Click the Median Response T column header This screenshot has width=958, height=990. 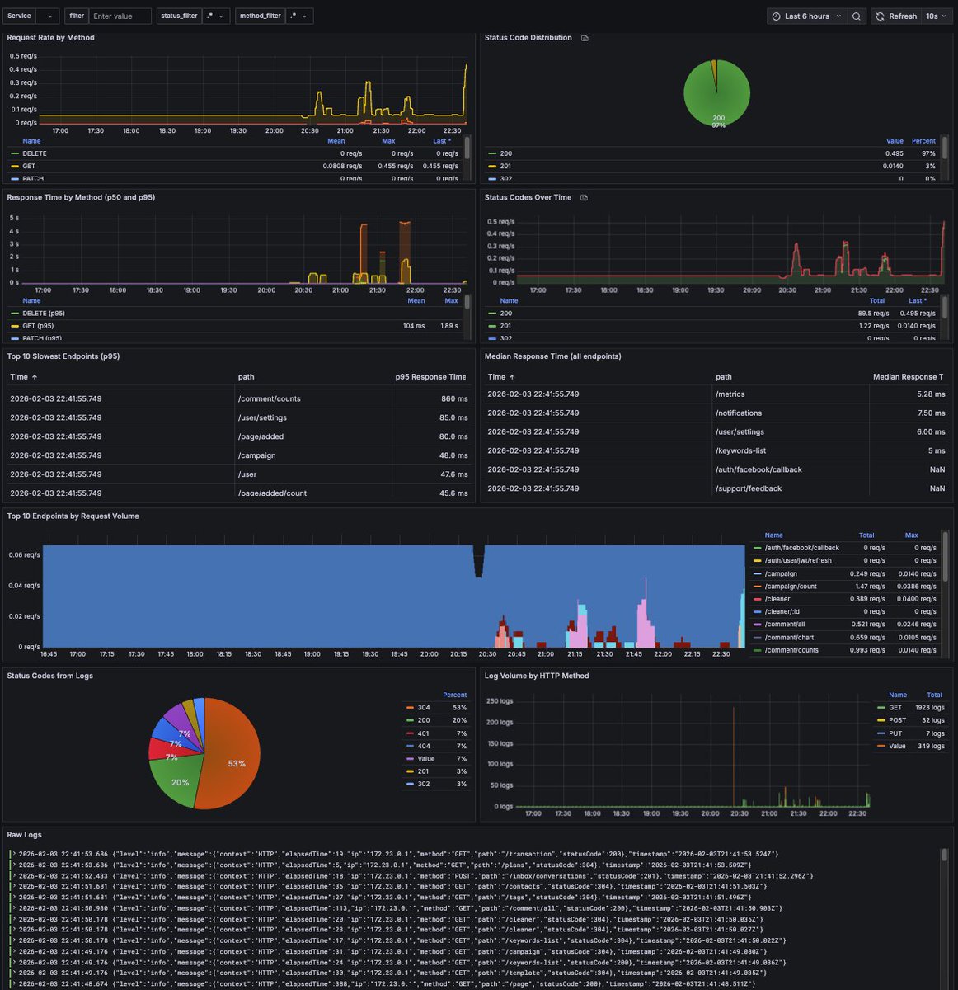[909, 377]
